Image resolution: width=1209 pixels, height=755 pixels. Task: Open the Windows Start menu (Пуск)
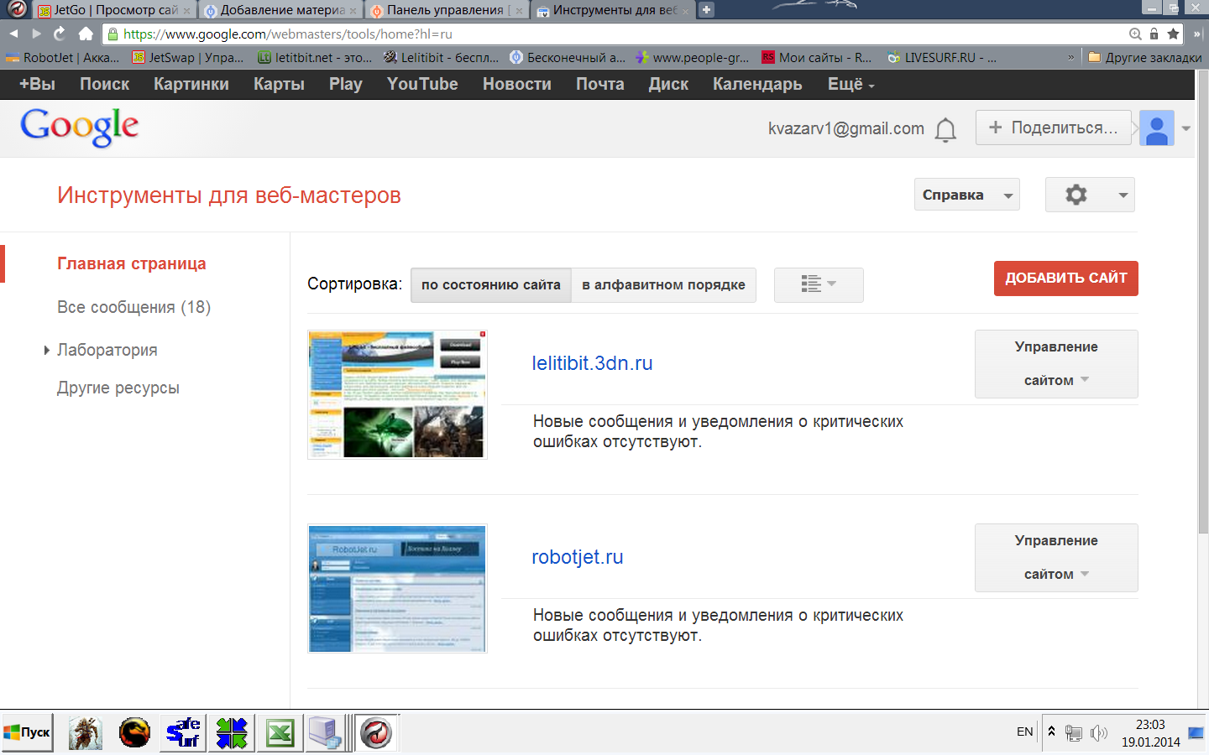[x=27, y=732]
